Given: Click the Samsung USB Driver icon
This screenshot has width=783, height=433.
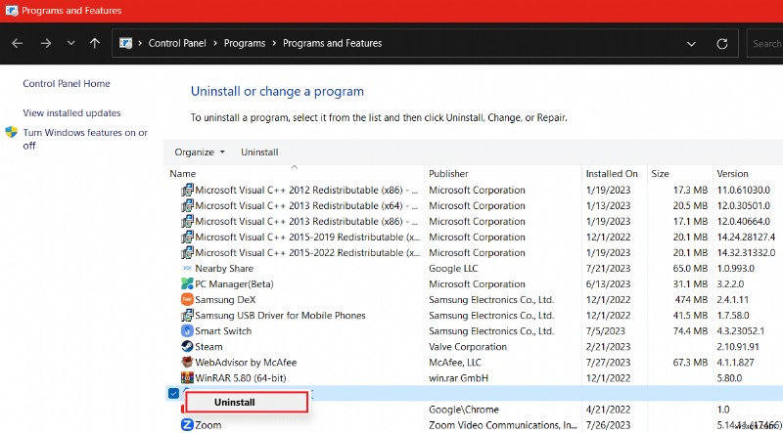Looking at the screenshot, I should pos(187,316).
